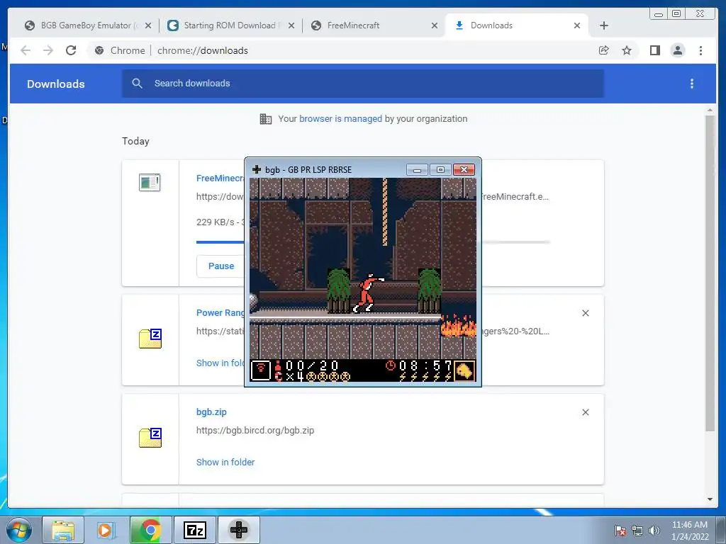Focus the Search downloads field
Image resolution: width=726 pixels, height=544 pixels.
(362, 84)
